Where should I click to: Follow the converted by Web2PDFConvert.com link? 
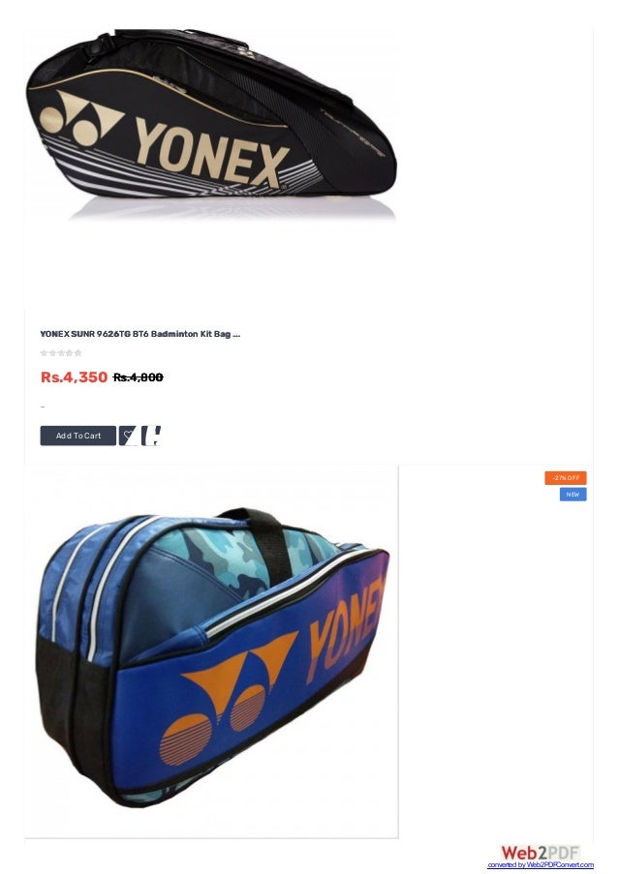click(541, 865)
